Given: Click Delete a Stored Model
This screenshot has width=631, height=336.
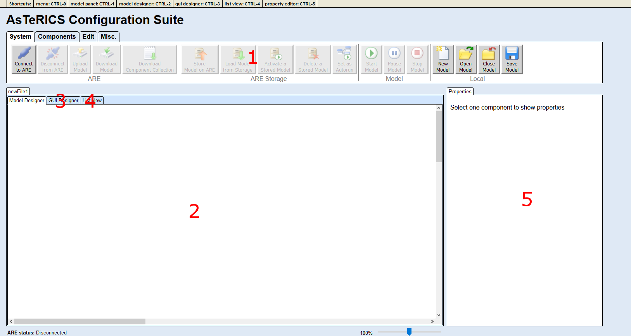Looking at the screenshot, I should [313, 59].
